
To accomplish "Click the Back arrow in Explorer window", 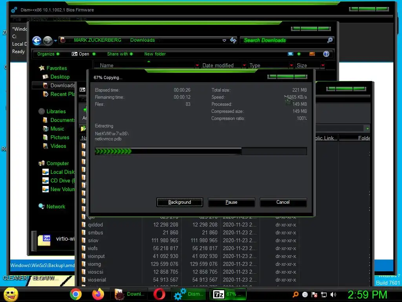I will 37,41.
